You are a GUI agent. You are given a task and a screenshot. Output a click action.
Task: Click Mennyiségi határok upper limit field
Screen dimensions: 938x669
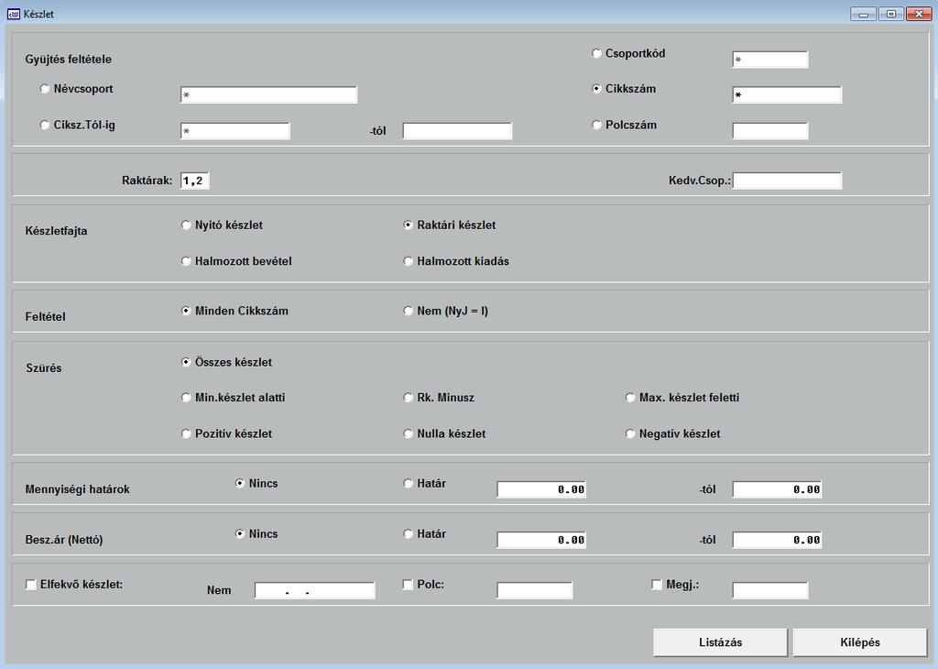click(x=777, y=489)
